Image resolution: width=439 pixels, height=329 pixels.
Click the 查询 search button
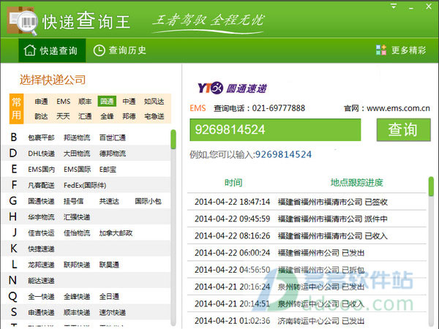403,130
